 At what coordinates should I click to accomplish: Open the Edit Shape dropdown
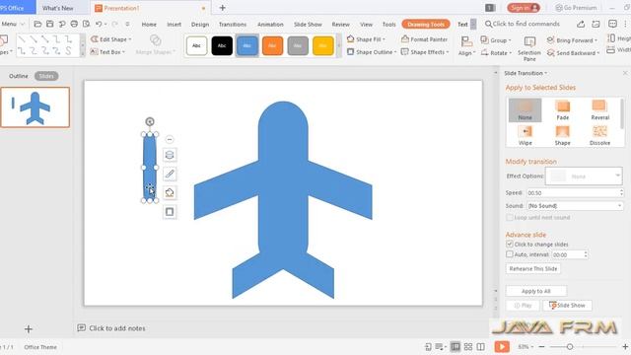coord(111,39)
